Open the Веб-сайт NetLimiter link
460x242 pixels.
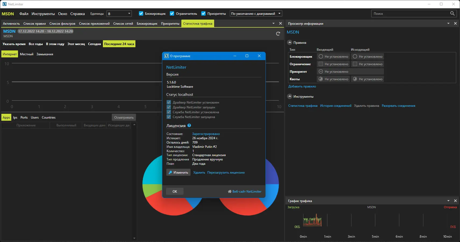coord(245,192)
